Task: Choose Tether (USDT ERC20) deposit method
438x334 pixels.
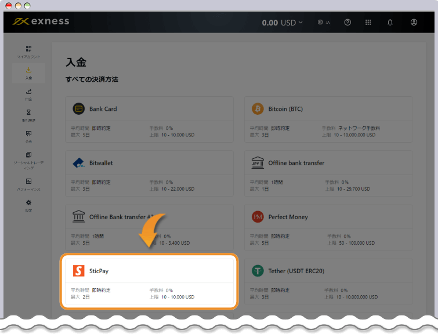Action: coord(328,281)
